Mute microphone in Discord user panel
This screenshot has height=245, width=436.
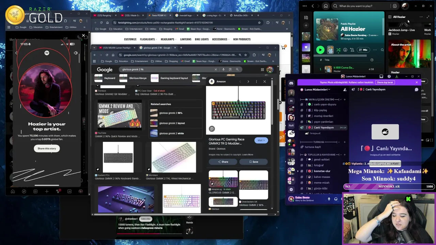329,199
